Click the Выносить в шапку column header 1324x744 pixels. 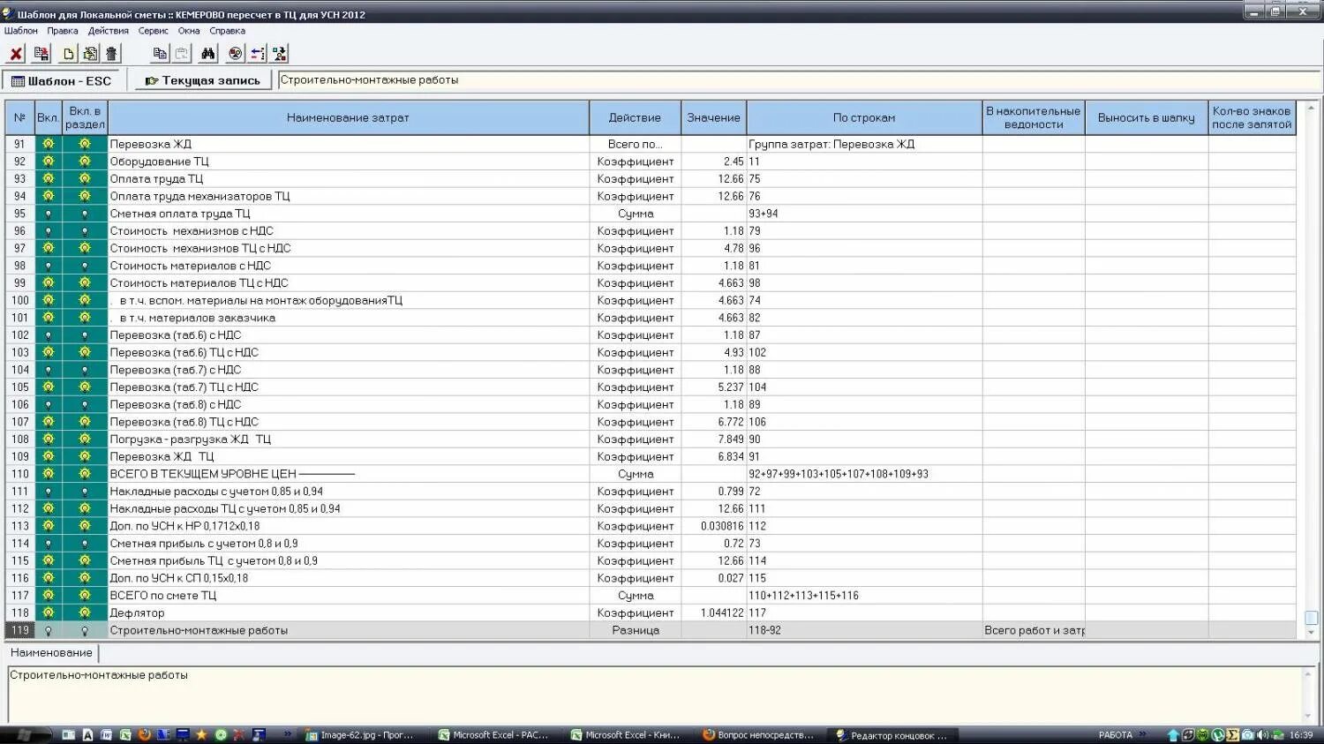click(1146, 117)
